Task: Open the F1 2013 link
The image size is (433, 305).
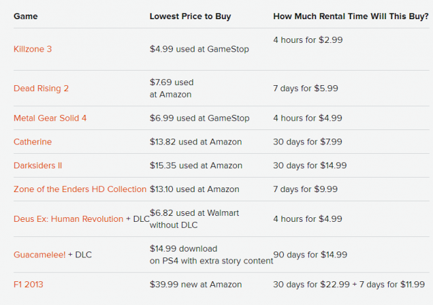Action: (29, 285)
